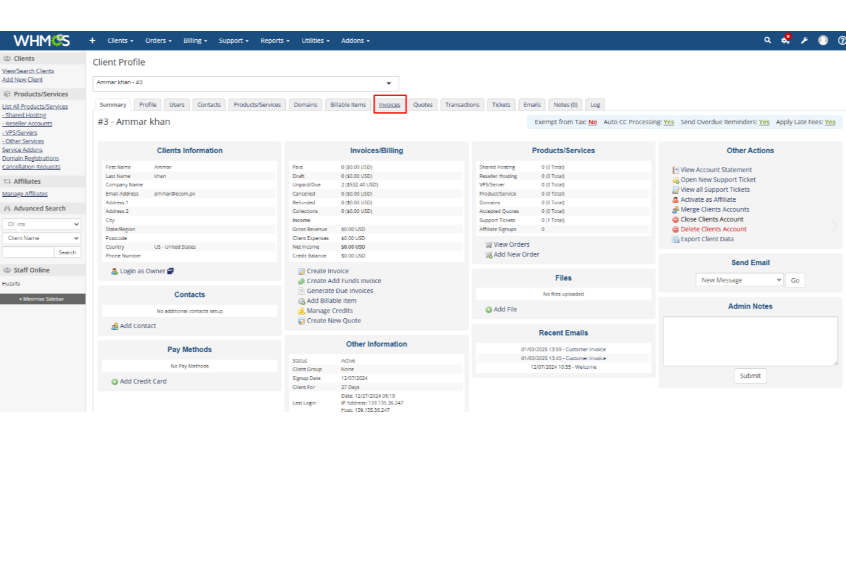
Task: Click inside the Admin Notes text area
Action: [750, 341]
